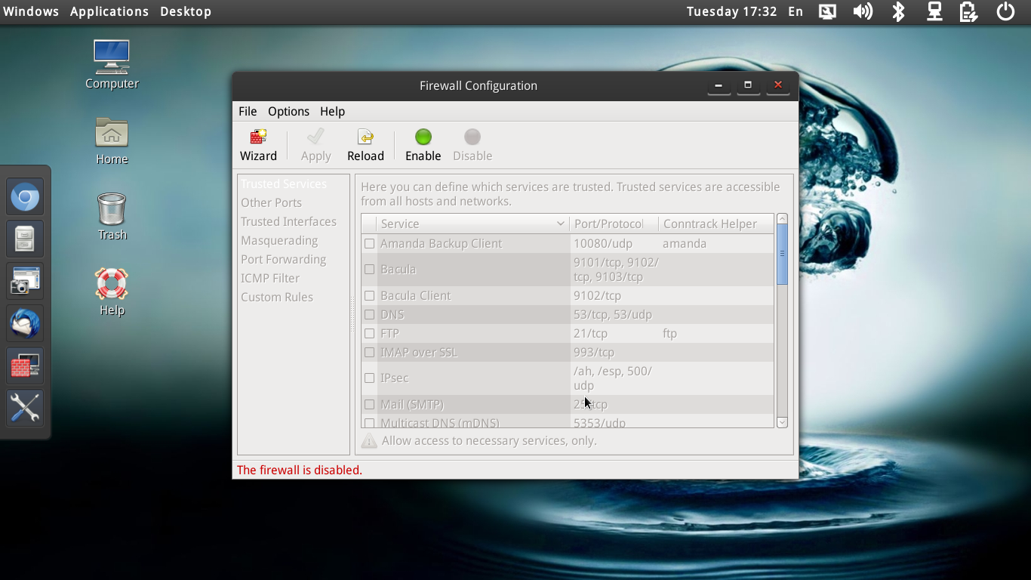Launch the screenshot tool in the dock

25,281
